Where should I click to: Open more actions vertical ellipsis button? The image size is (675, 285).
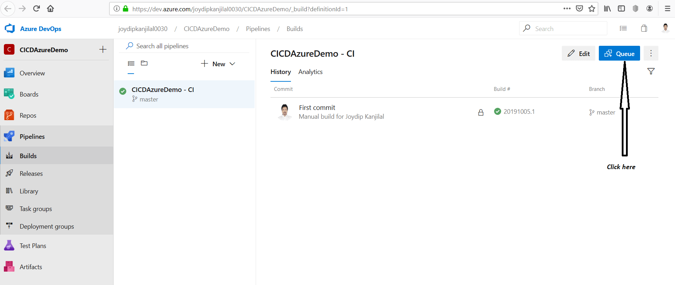pos(651,53)
